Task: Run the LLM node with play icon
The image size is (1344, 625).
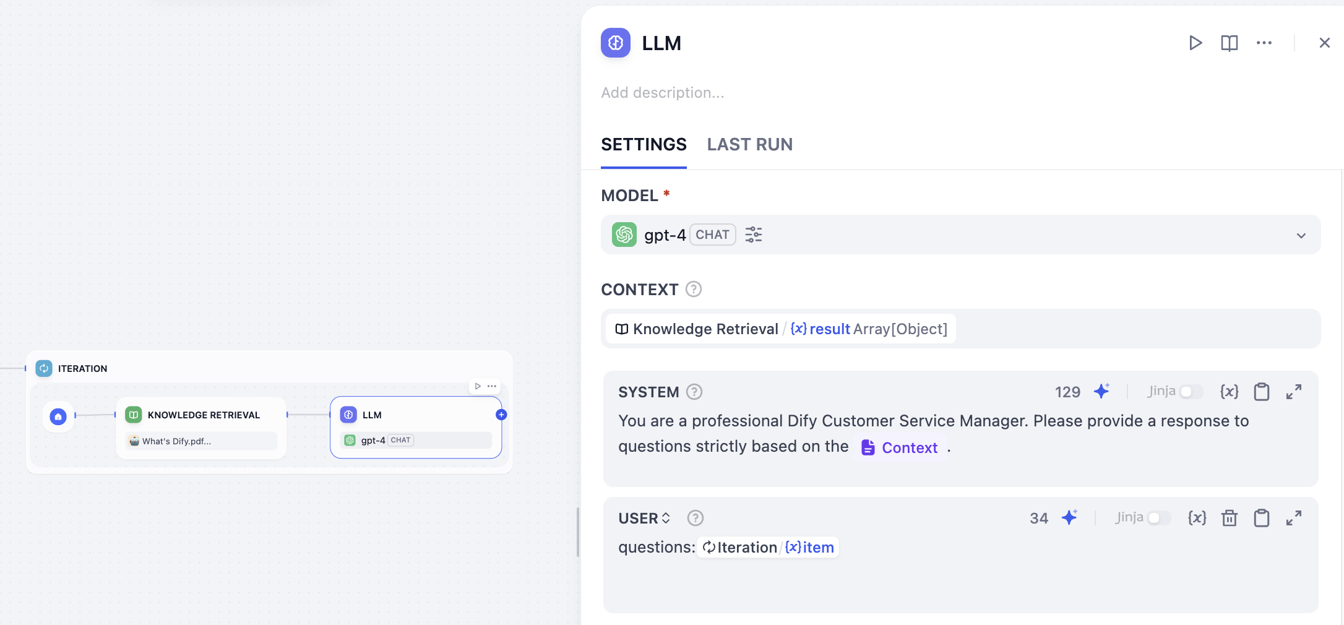Action: coord(1195,43)
